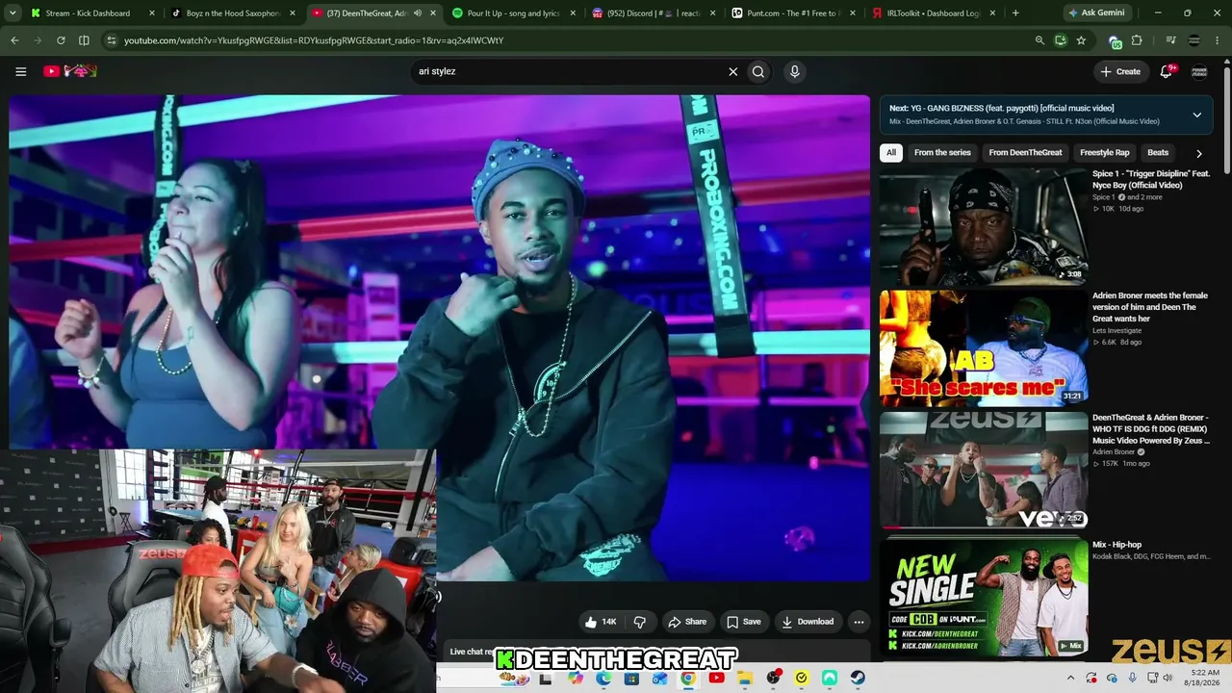This screenshot has height=693, width=1232.
Task: Open Microsoft Edge from taskbar
Action: click(603, 679)
